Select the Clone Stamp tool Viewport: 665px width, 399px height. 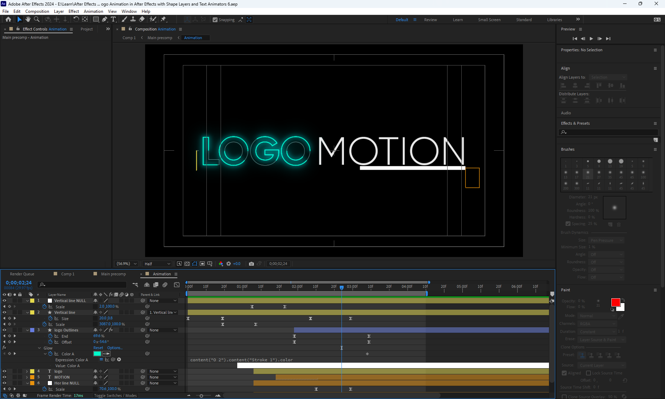click(x=133, y=19)
